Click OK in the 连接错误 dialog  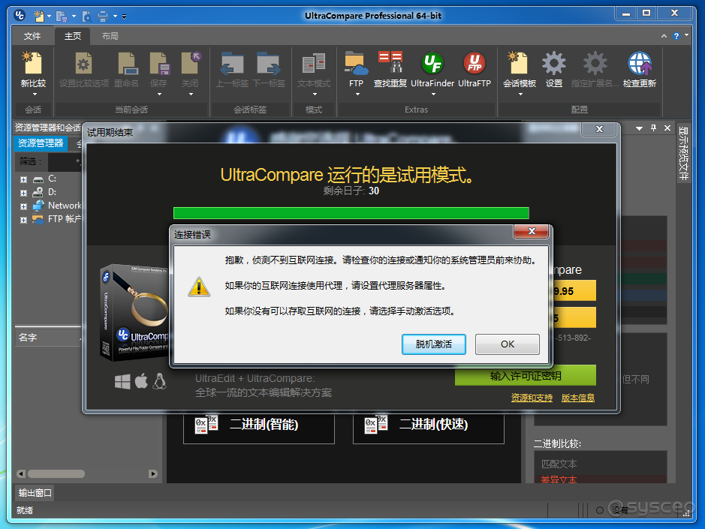click(508, 344)
